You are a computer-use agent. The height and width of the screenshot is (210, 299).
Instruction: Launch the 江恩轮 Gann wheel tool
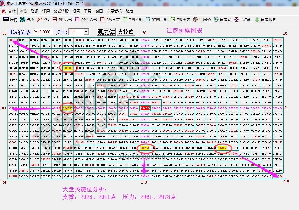200,19
